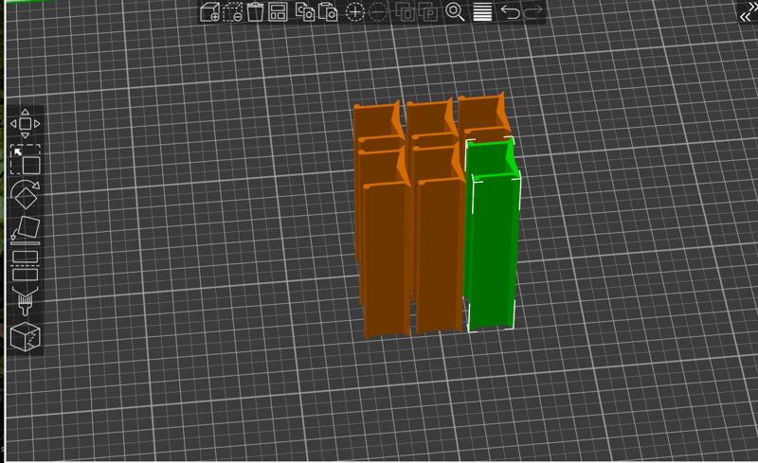Viewport: 758px width, 463px height.
Task: Click the copy documents icon
Action: pyautogui.click(x=305, y=12)
